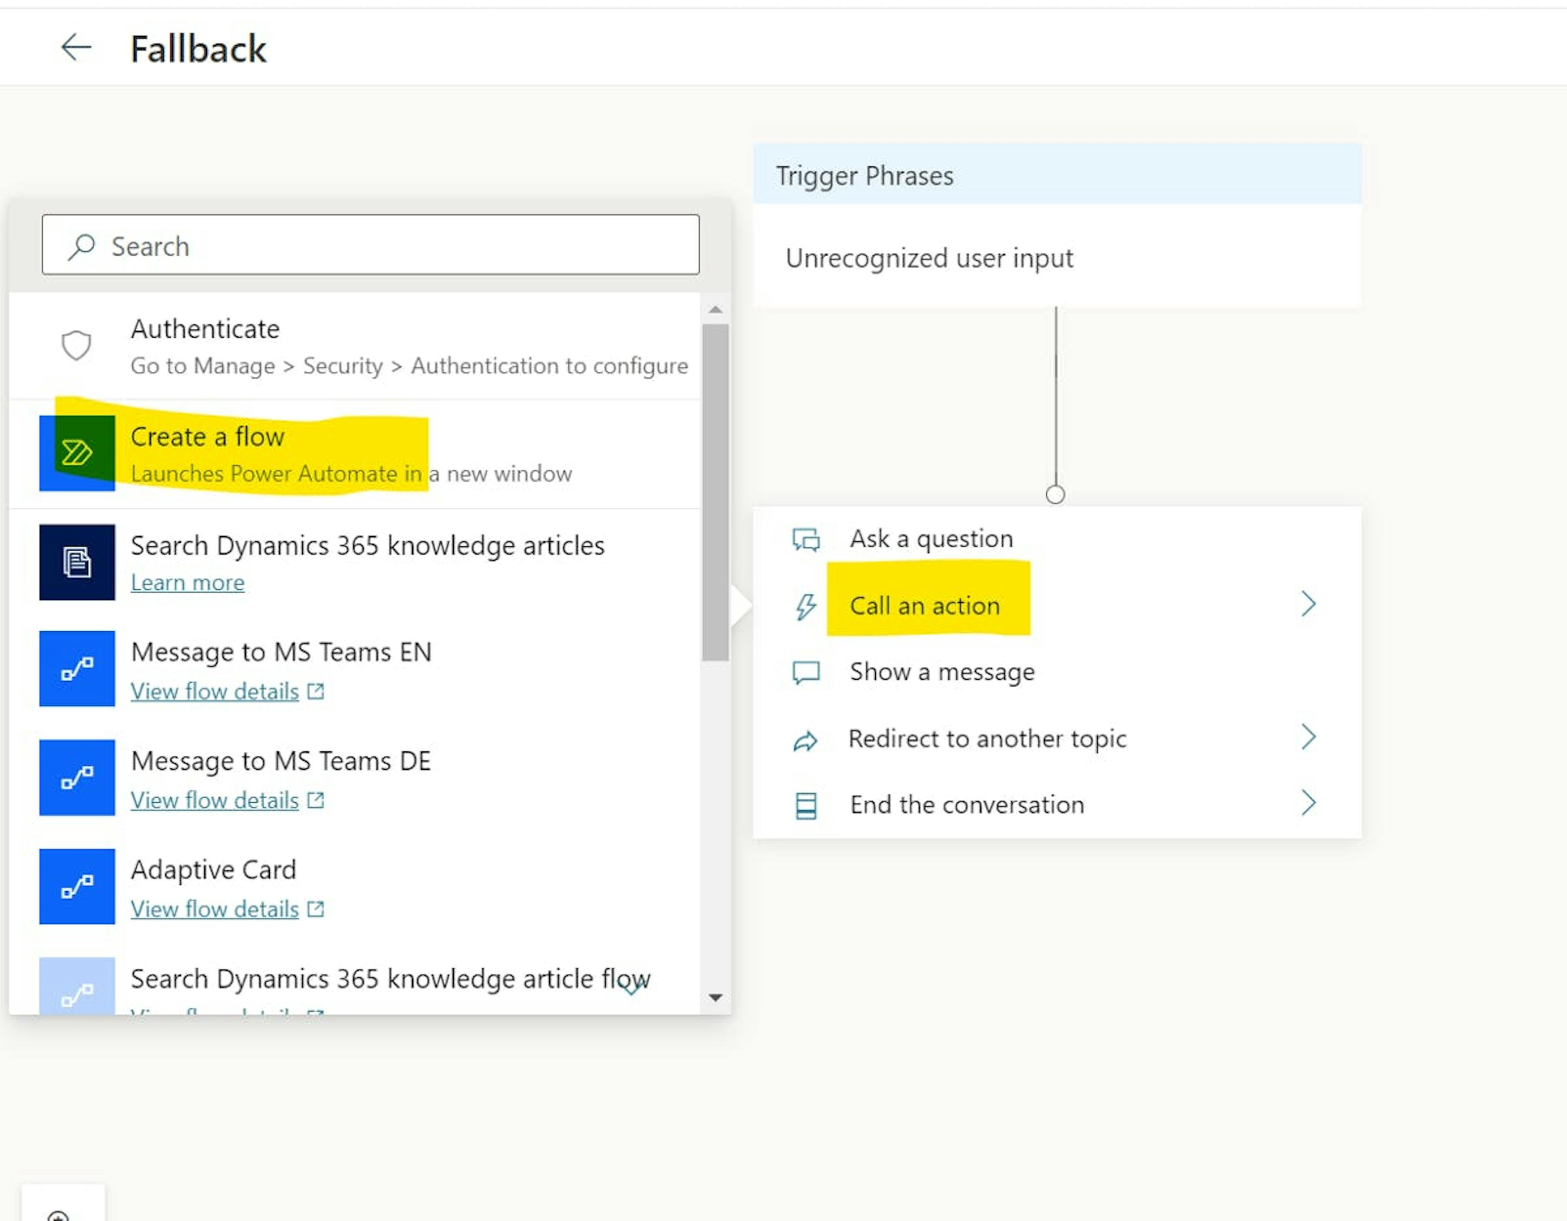Image resolution: width=1567 pixels, height=1221 pixels.
Task: Click the Message to MS Teams EN flow icon
Action: pyautogui.click(x=77, y=669)
